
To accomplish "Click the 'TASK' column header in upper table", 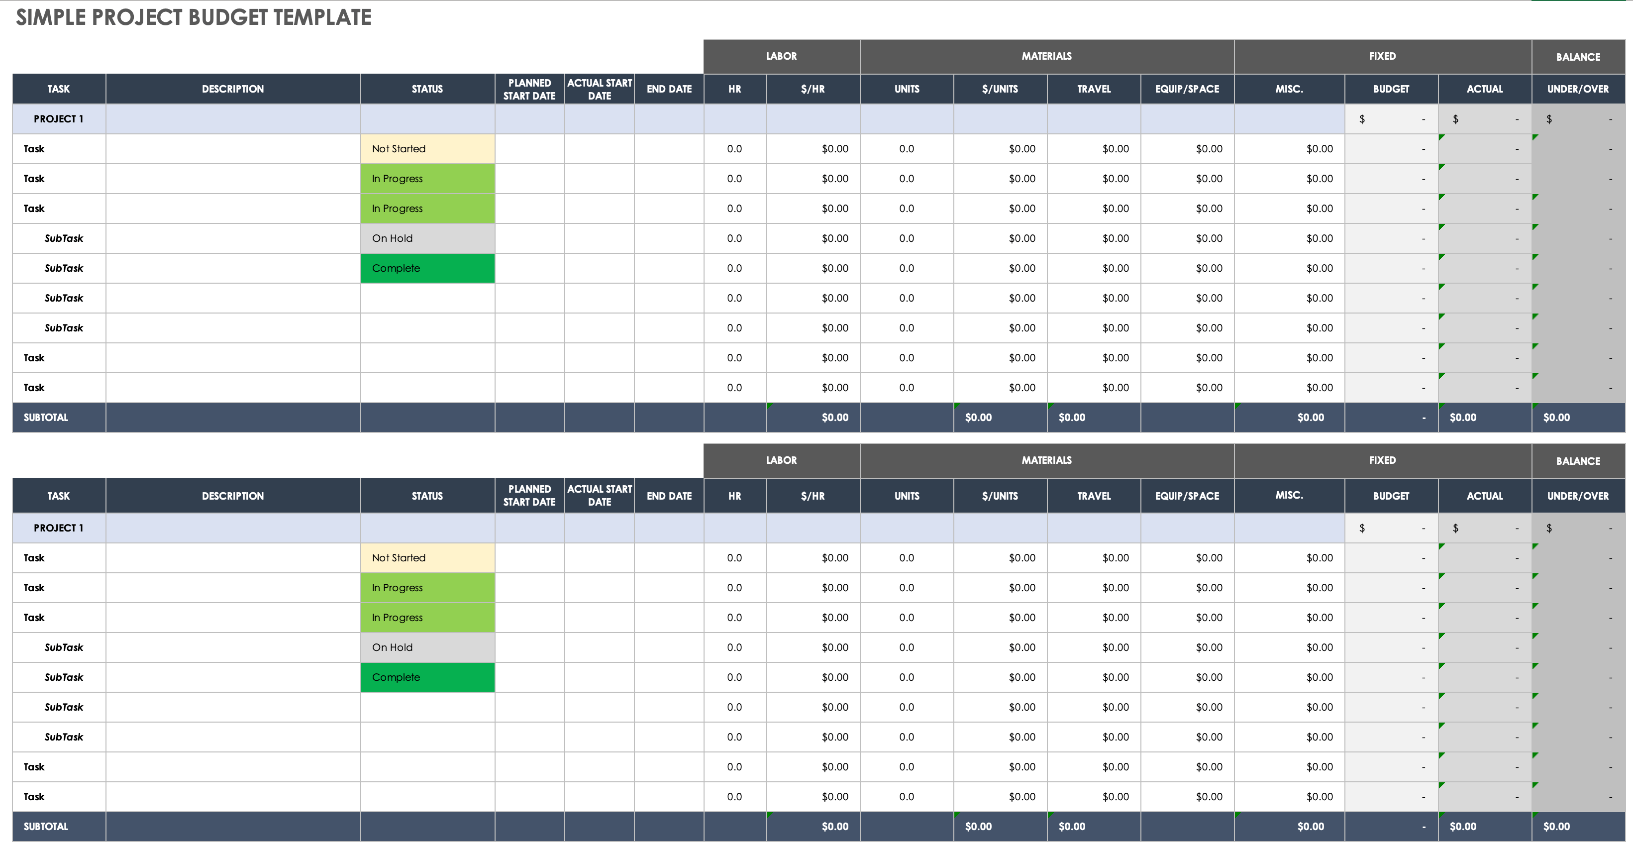I will click(x=59, y=89).
